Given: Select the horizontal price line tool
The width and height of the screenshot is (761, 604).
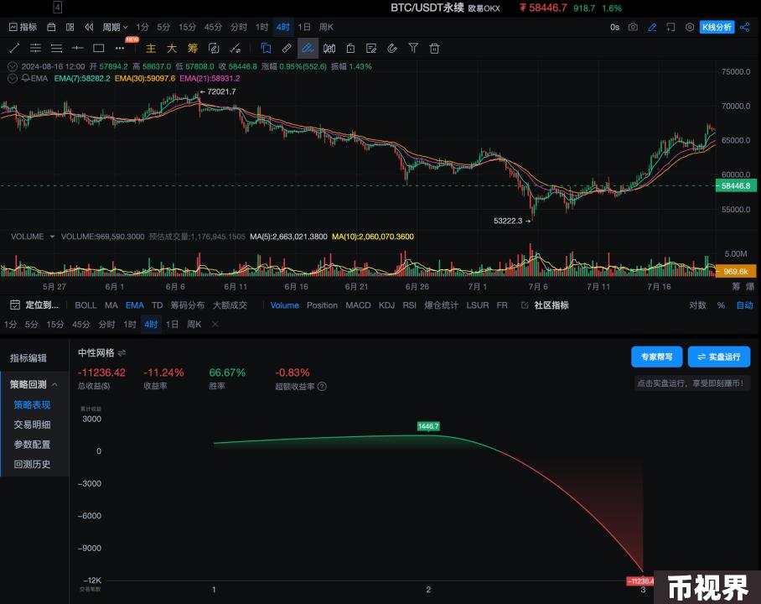Looking at the screenshot, I should coord(77,48).
